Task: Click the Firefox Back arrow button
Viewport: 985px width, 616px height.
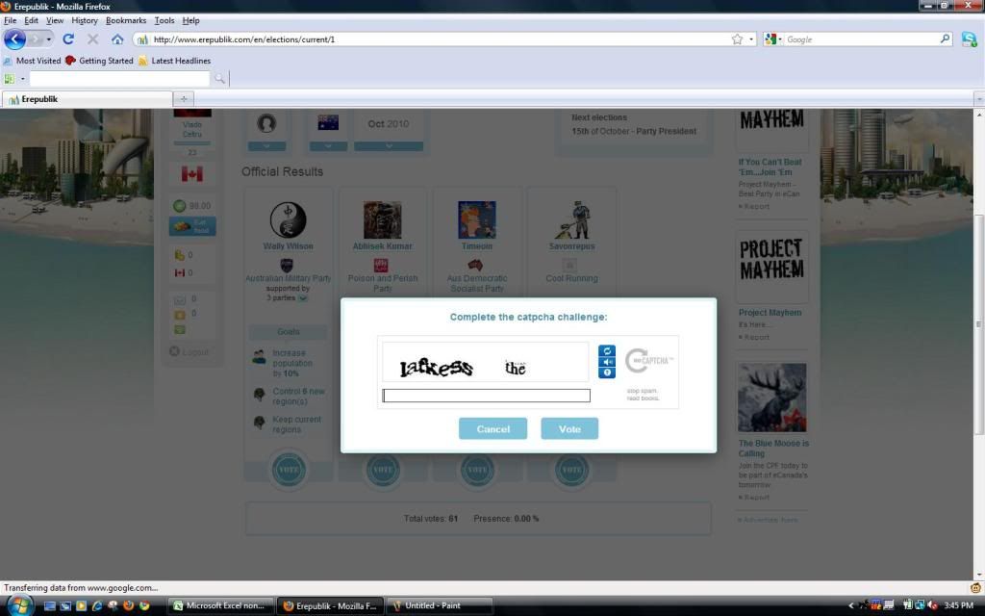Action: [x=15, y=39]
